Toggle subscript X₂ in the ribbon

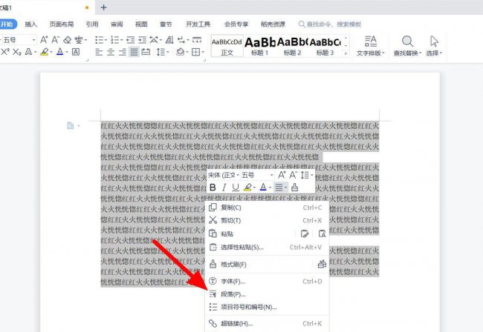(17, 52)
